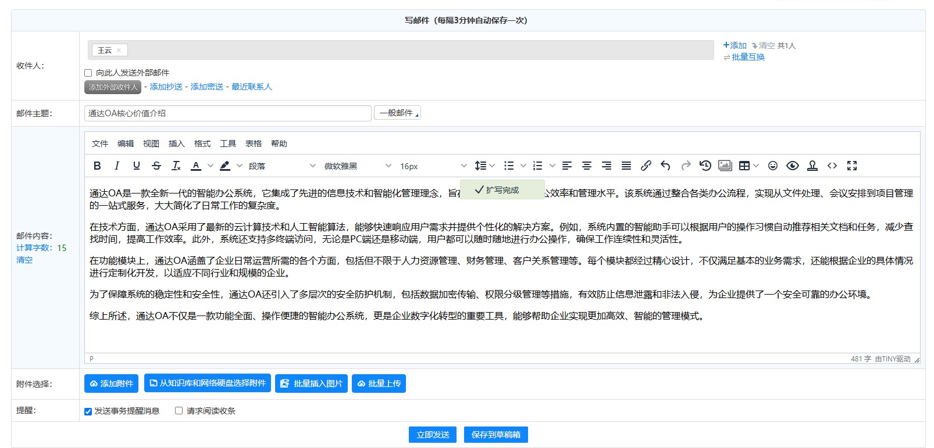Open the 段落 block format dropdown
The height and width of the screenshot is (448, 934).
(282, 166)
